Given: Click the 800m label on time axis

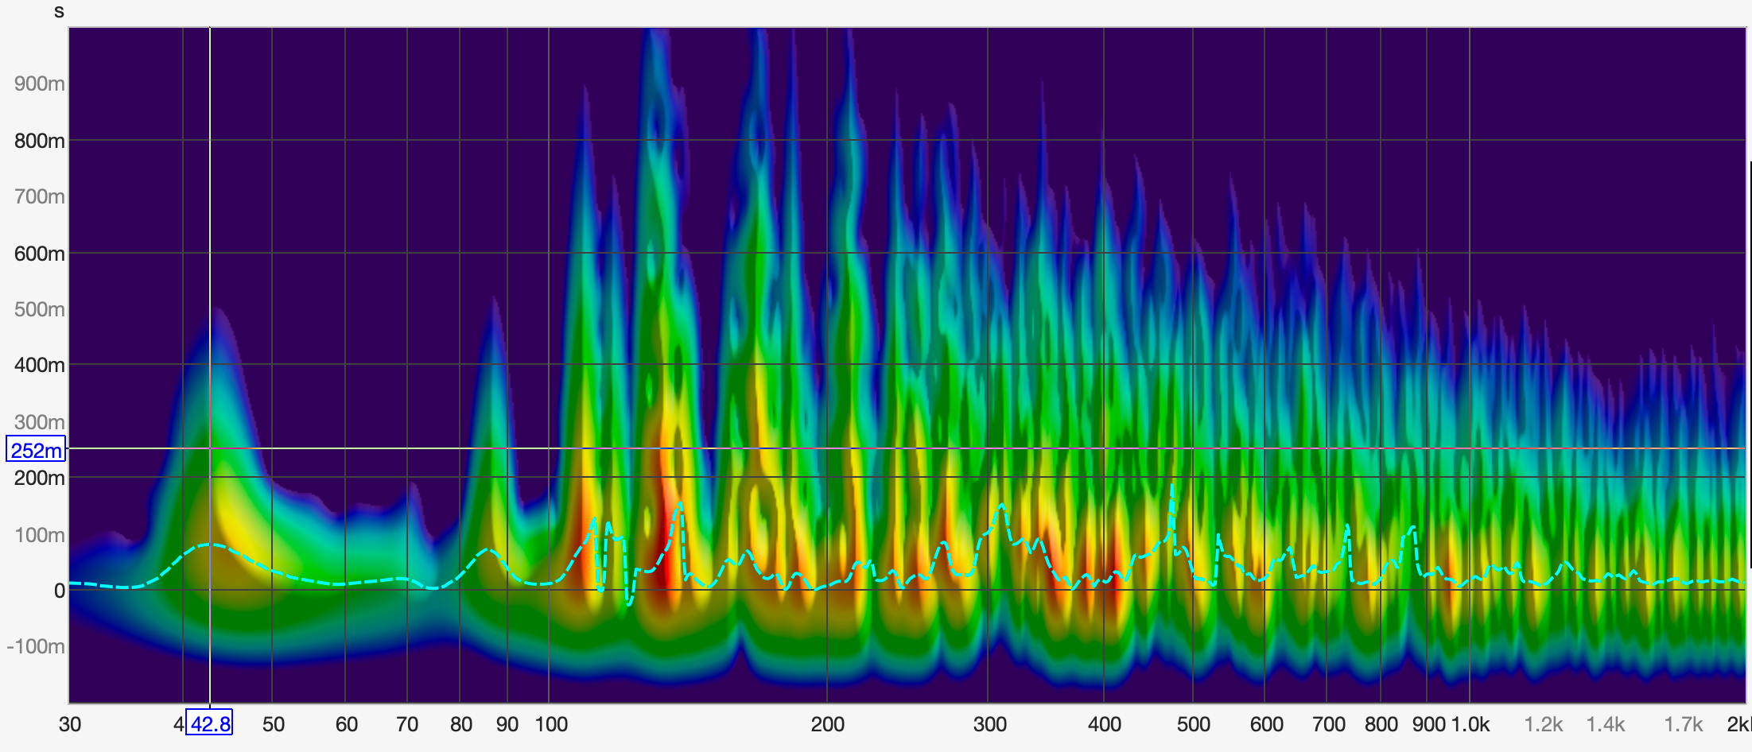Looking at the screenshot, I should click(x=40, y=141).
